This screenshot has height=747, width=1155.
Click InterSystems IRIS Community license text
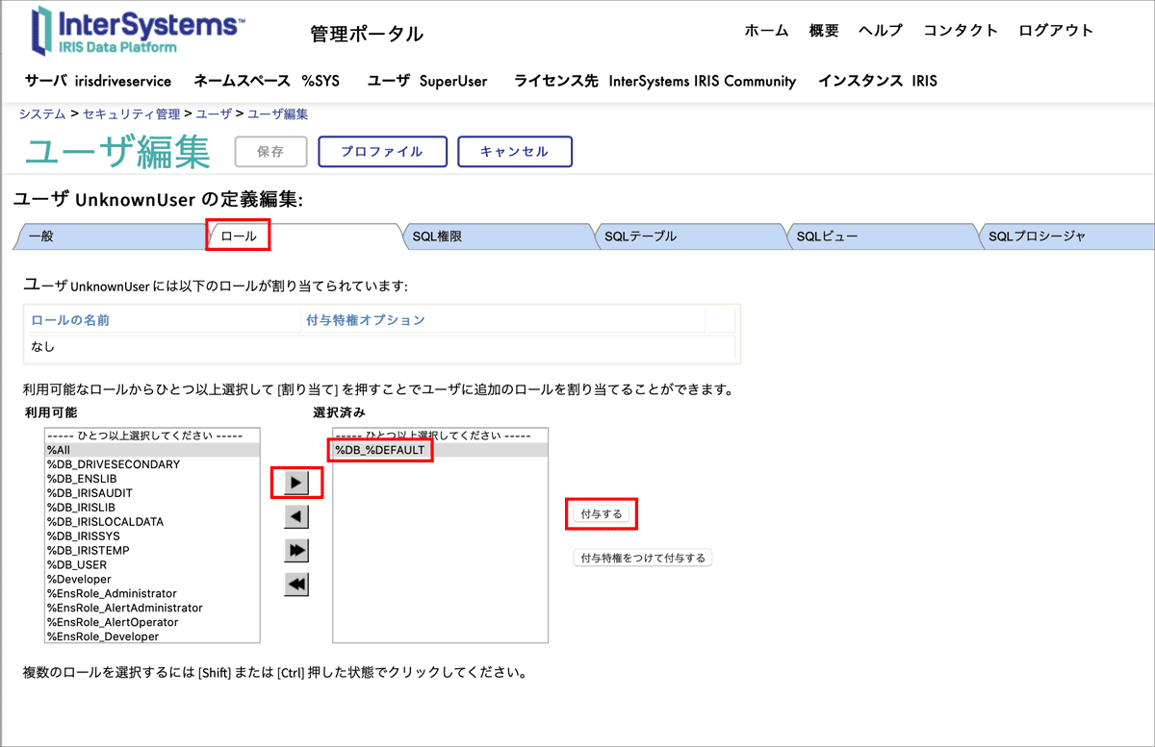coord(703,81)
